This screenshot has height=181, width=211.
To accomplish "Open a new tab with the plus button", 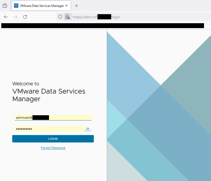I will [76, 6].
